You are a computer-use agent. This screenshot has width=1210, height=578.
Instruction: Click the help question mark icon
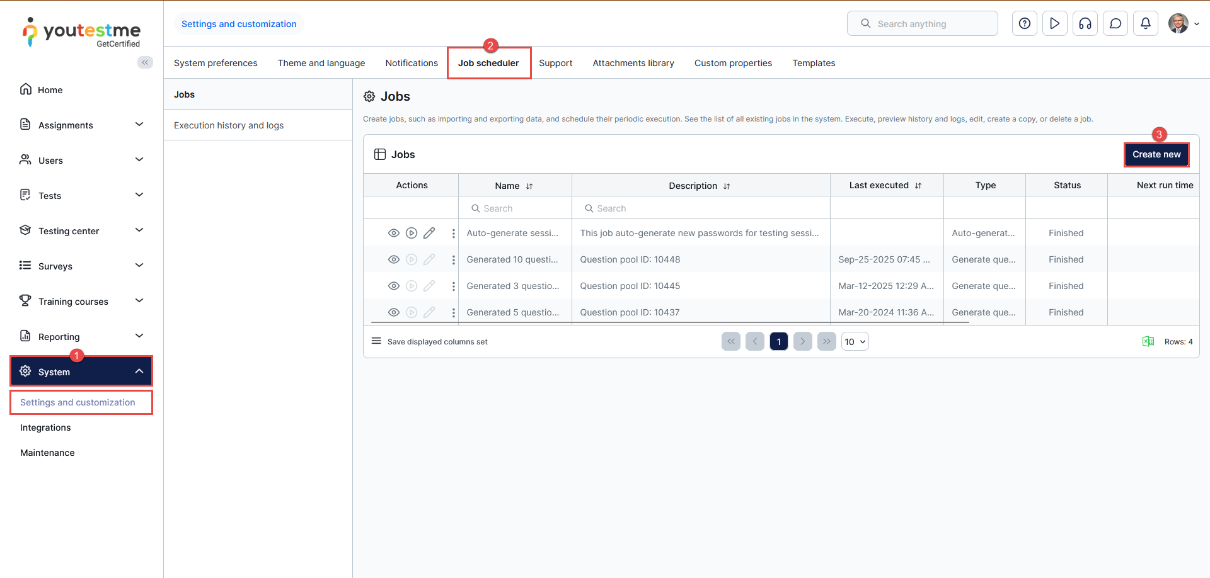[x=1024, y=24]
